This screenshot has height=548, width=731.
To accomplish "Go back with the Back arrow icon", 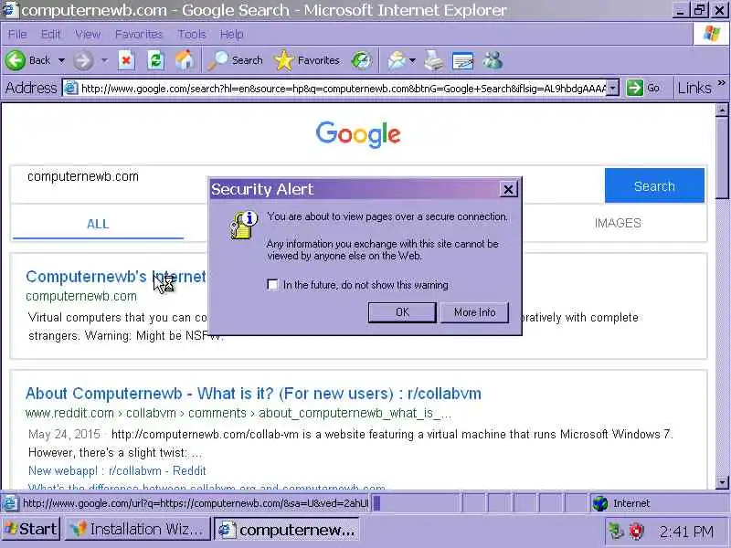I will point(16,60).
